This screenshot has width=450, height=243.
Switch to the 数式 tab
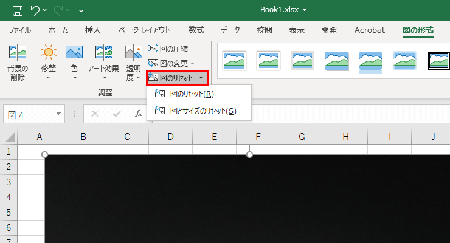click(196, 30)
